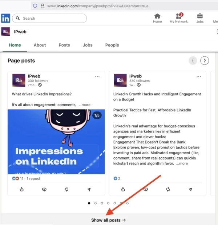Open the second post's three-dot menu
This screenshot has height=225, width=218.
pos(199,76)
